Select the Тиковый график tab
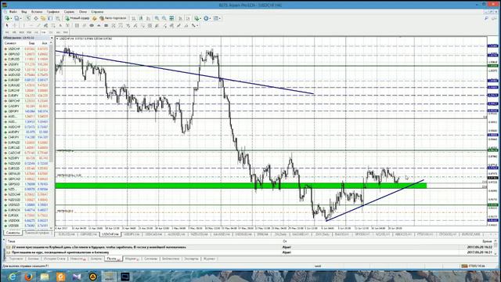 37,233
